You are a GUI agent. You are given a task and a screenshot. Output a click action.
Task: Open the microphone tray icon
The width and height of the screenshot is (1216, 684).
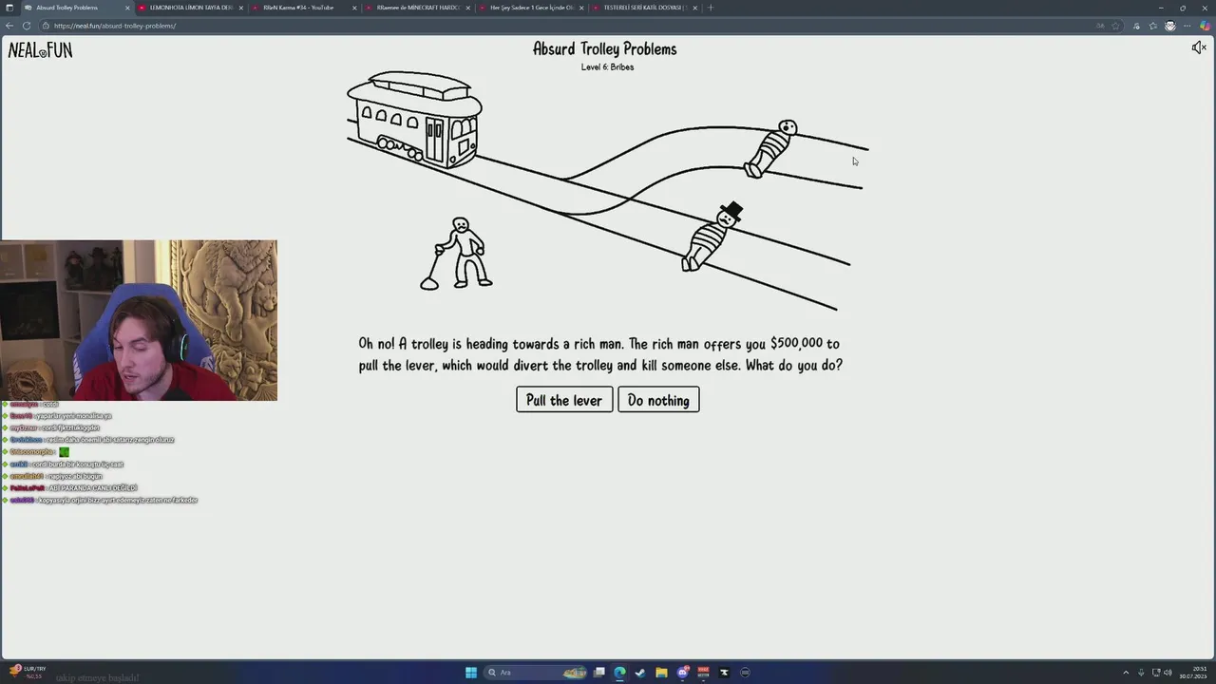tap(1141, 673)
